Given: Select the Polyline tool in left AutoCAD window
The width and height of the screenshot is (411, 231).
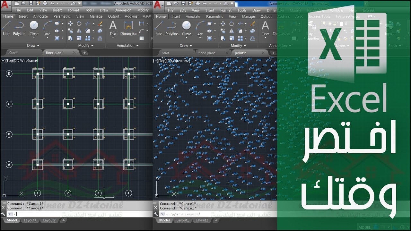Looking at the screenshot, I should click(x=19, y=28).
